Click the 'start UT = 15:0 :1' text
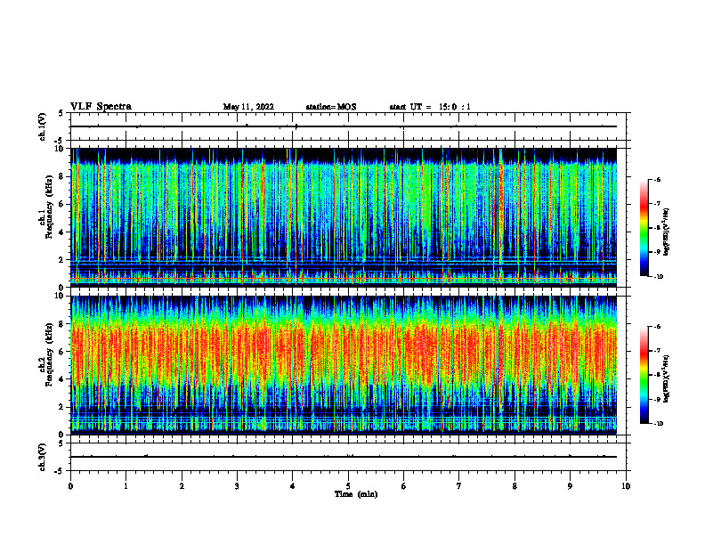This screenshot has height=545, width=705. point(430,107)
